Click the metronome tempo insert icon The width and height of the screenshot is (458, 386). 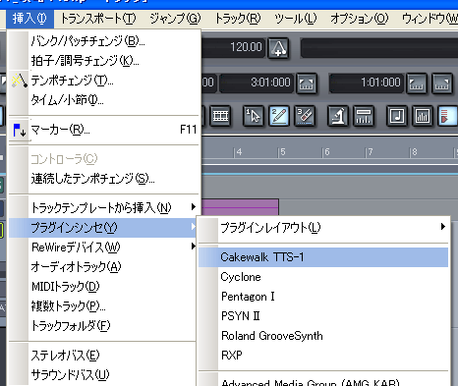coord(278,48)
